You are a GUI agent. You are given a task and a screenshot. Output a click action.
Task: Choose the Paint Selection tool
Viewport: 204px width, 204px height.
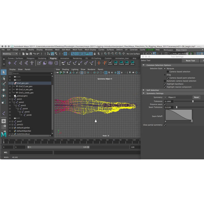coord(4,84)
